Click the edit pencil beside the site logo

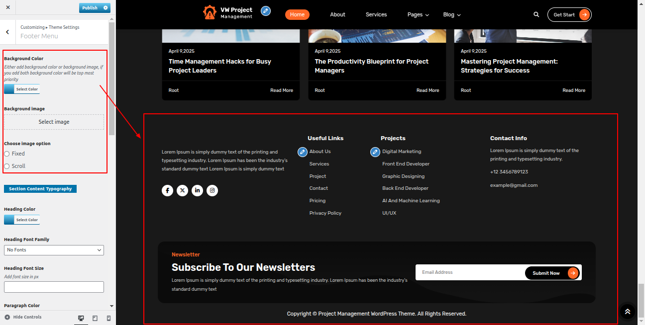pyautogui.click(x=266, y=11)
